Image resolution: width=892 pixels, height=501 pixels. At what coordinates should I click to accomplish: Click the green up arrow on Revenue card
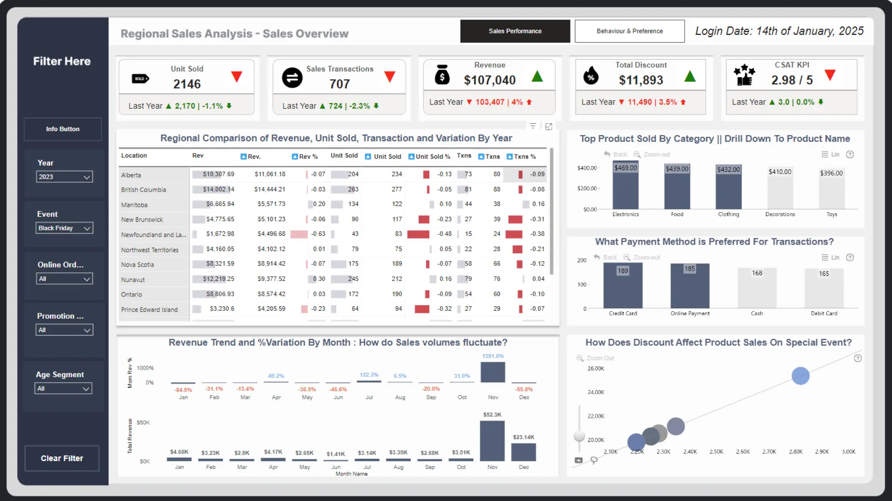538,76
